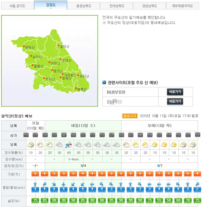Select the 가리왕산 marker on the map
This screenshot has height=207, width=204.
click(63, 74)
